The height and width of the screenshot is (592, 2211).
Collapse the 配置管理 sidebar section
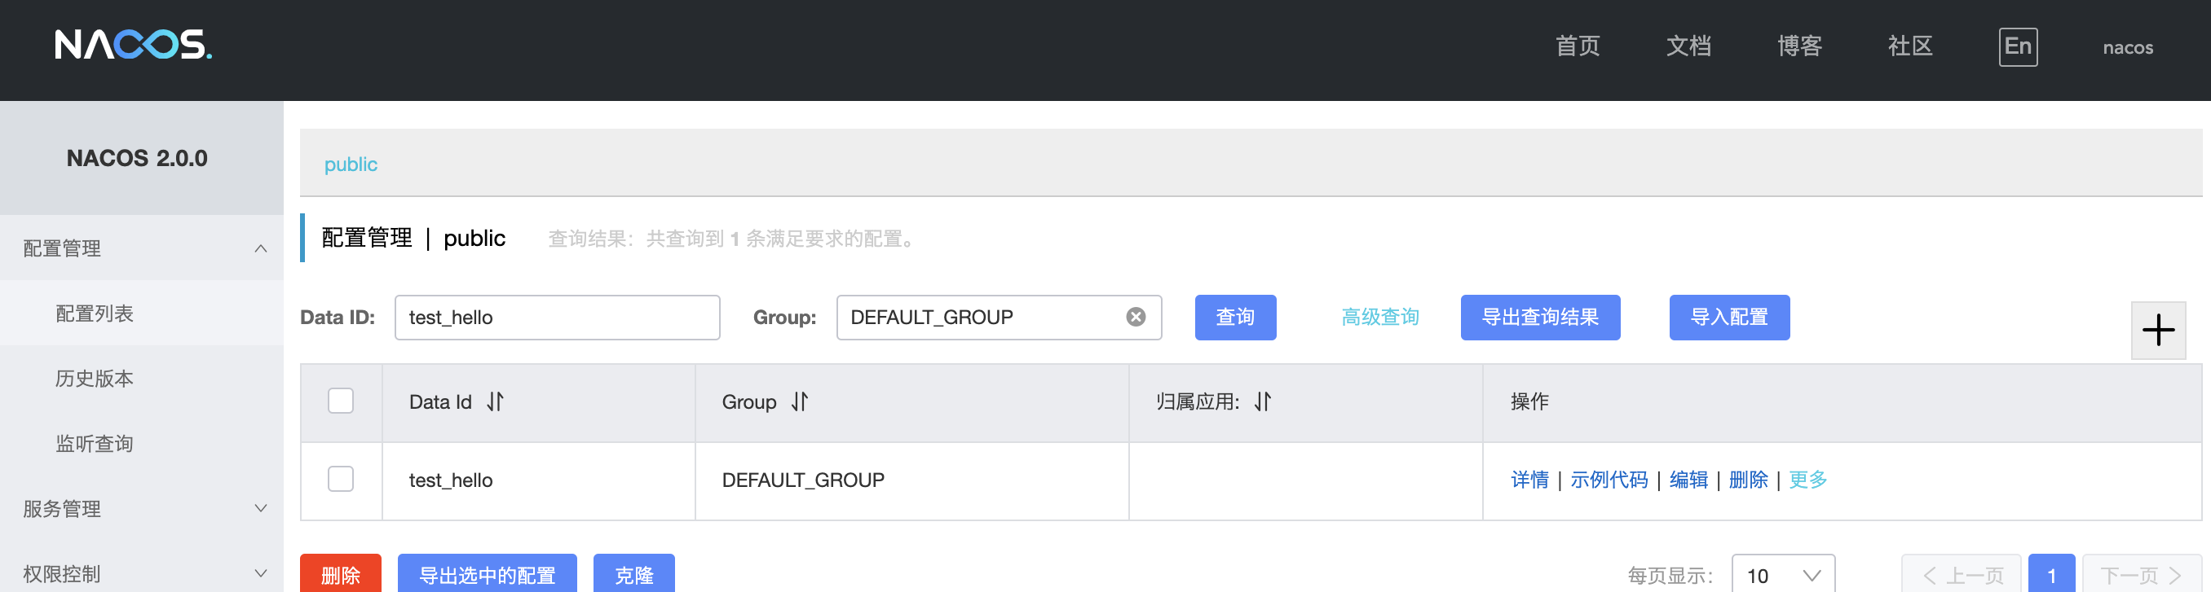pyautogui.click(x=142, y=248)
